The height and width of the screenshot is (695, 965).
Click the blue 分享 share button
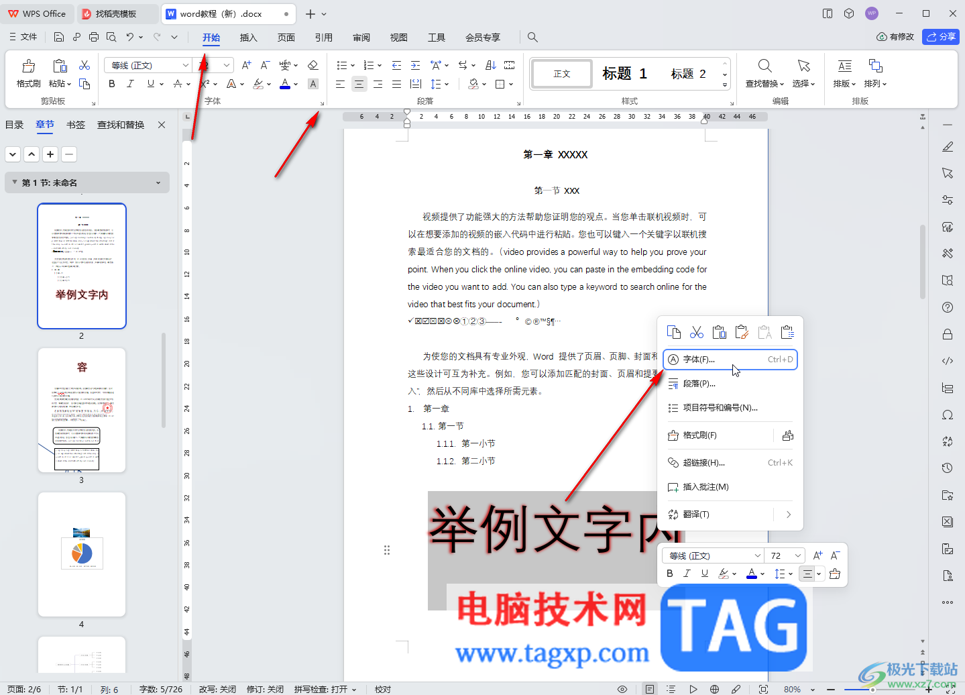941,37
